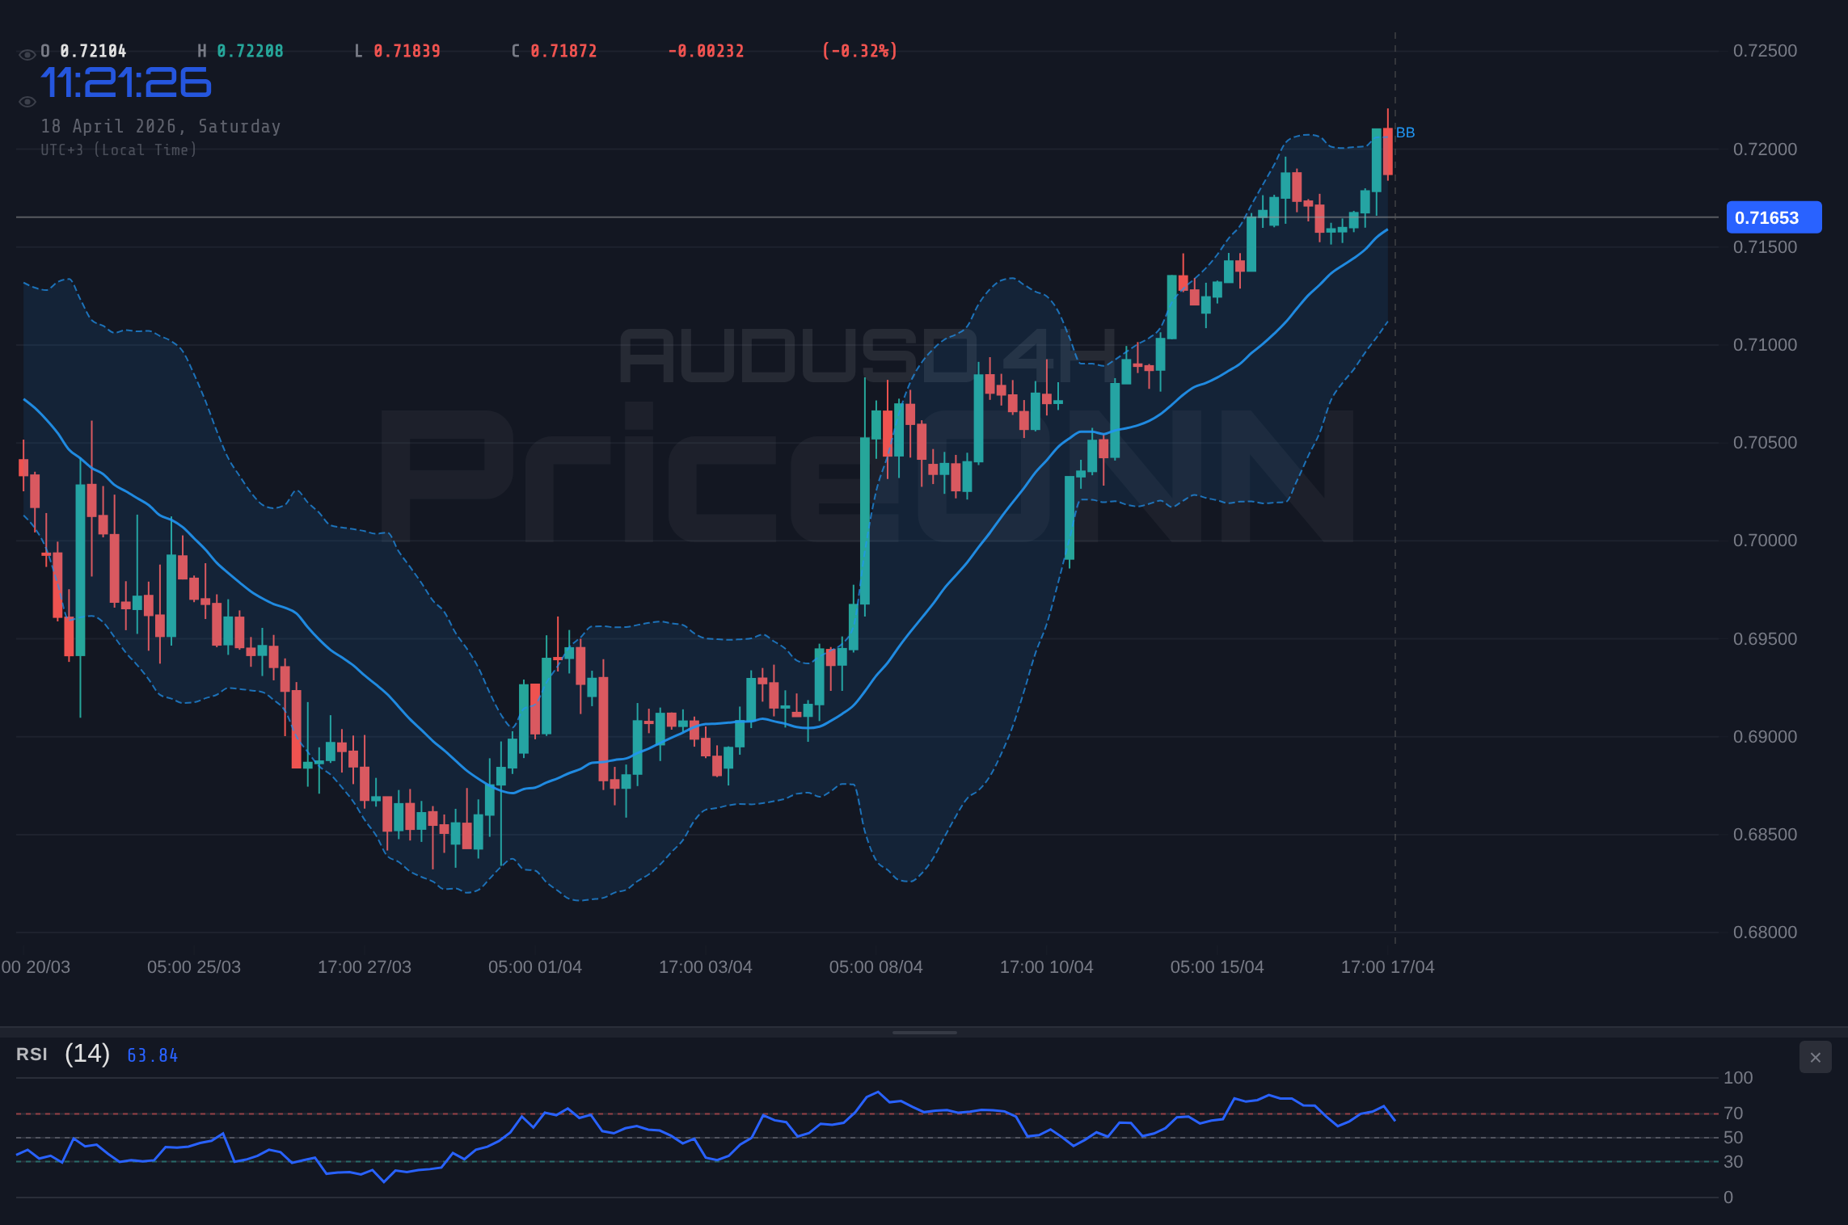Click the 17:00 27/03 time axis label
The width and height of the screenshot is (1848, 1225).
point(365,967)
